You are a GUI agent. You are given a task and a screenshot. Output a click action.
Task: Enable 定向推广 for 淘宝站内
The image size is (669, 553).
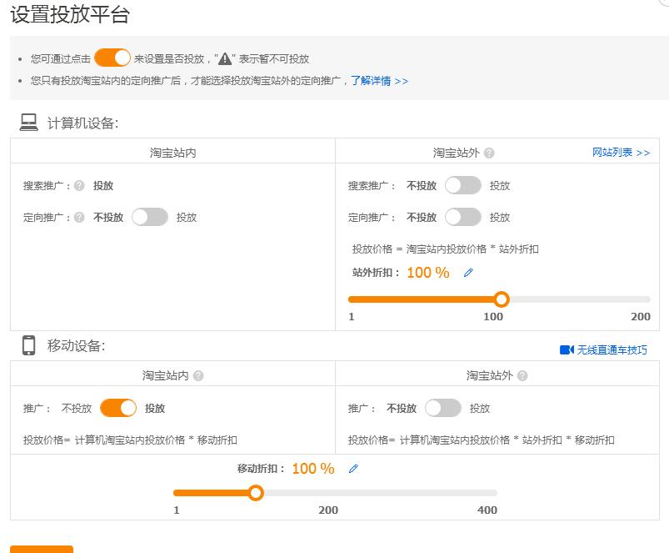[x=152, y=217]
